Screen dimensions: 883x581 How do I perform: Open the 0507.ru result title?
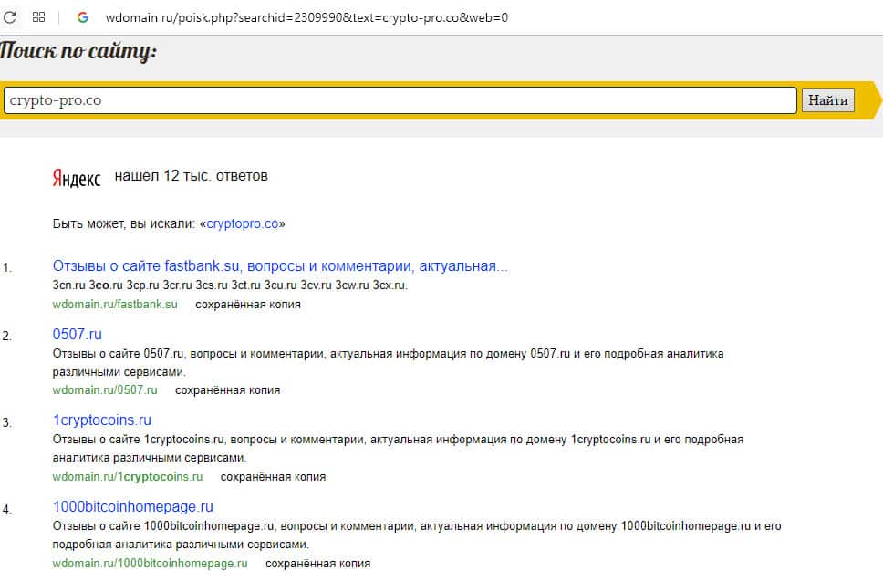(78, 335)
